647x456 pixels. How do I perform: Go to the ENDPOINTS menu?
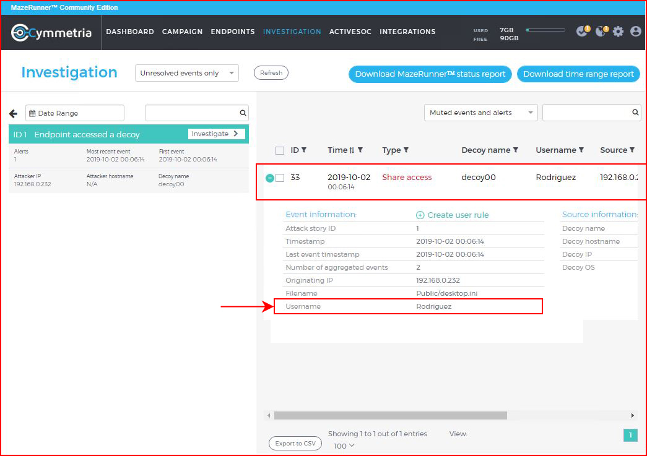(x=233, y=32)
